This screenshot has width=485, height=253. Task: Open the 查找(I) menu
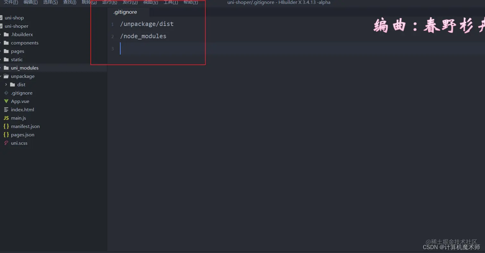point(70,2)
